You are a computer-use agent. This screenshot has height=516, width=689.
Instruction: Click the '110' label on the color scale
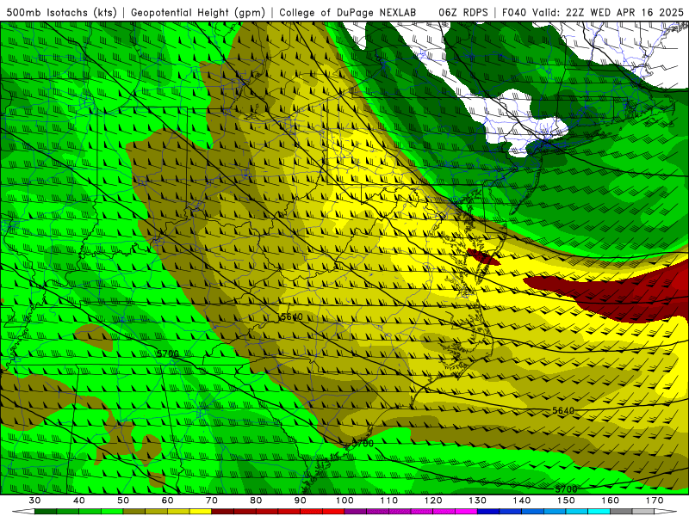point(389,501)
